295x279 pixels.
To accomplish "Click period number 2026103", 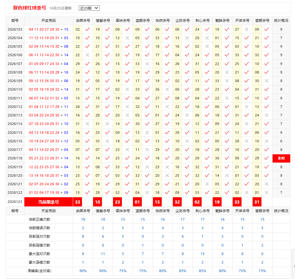I will [15, 29].
